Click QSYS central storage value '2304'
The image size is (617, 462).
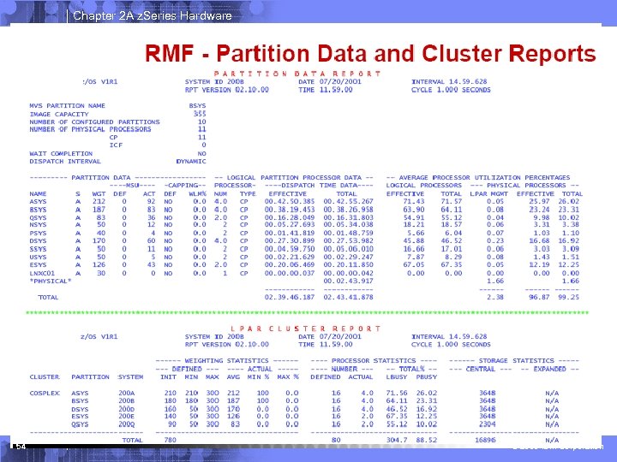point(487,424)
